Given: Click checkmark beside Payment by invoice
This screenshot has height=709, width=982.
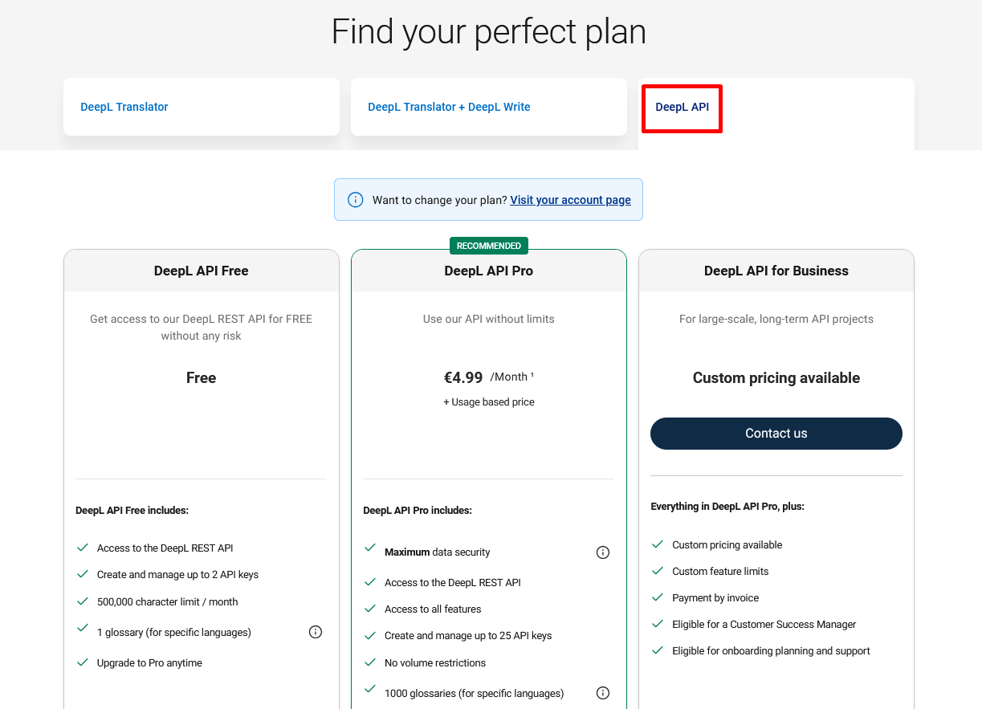Looking at the screenshot, I should pyautogui.click(x=658, y=597).
